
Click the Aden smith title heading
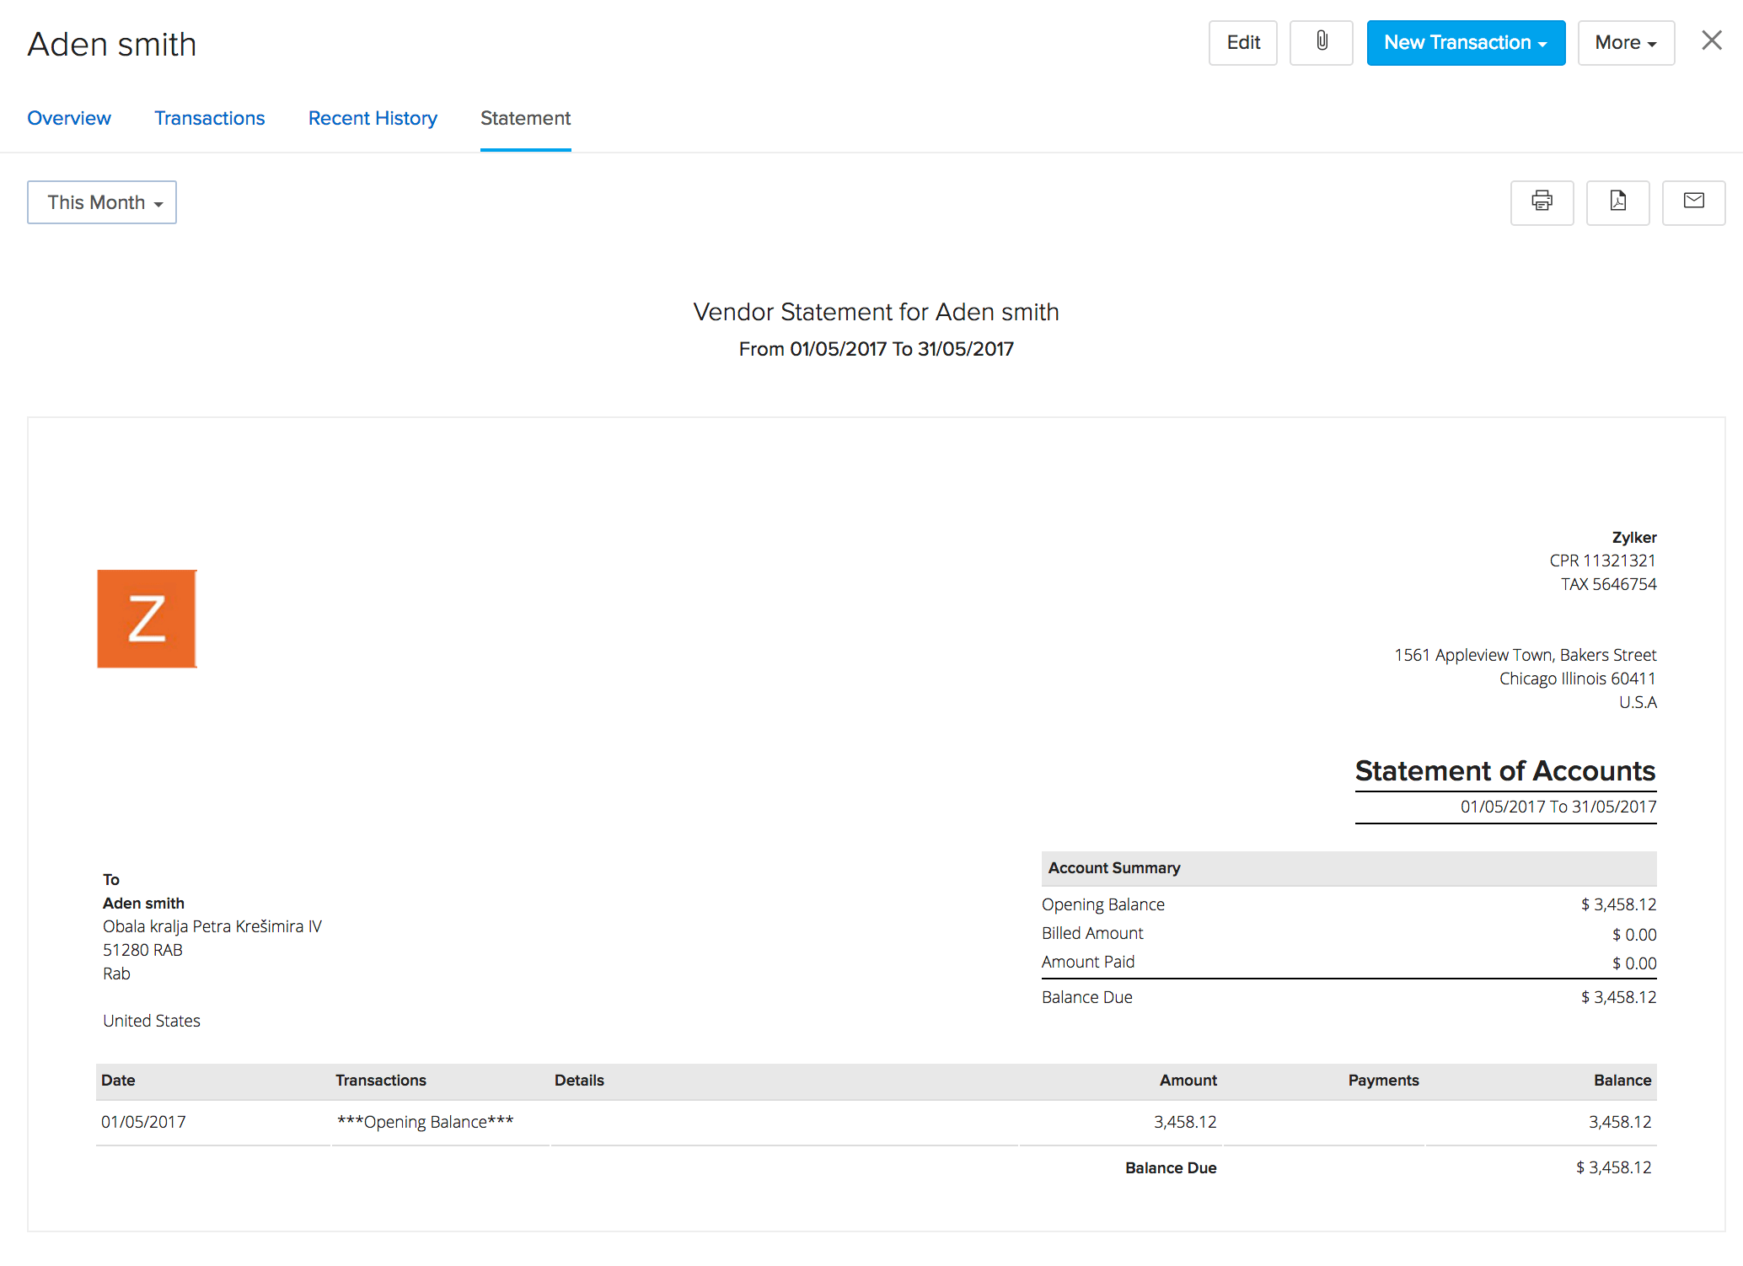pyautogui.click(x=112, y=45)
